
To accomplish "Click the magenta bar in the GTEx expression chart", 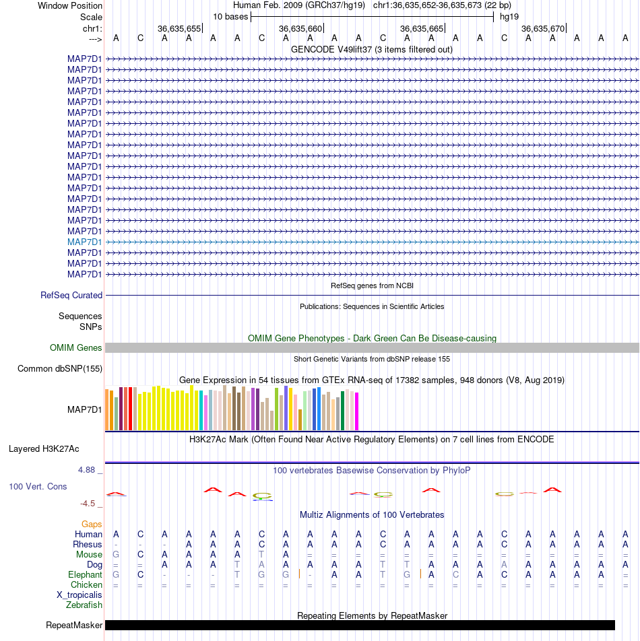I will click(356, 411).
